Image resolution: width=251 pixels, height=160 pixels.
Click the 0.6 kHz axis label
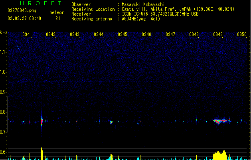(3, 152)
